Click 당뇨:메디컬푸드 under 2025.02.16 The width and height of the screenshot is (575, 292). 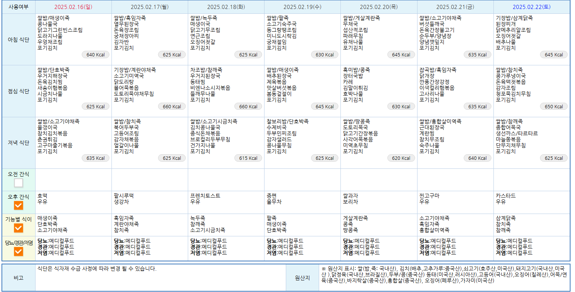tap(56, 241)
